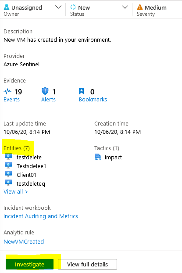Open the Events evidence link
182x273 pixels.
[x=12, y=100]
